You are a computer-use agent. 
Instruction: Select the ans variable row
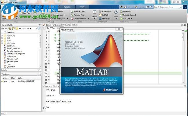coord(20,81)
